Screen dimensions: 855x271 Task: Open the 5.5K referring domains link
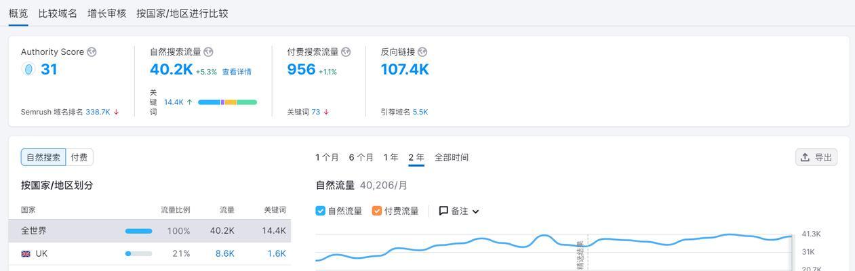point(420,112)
